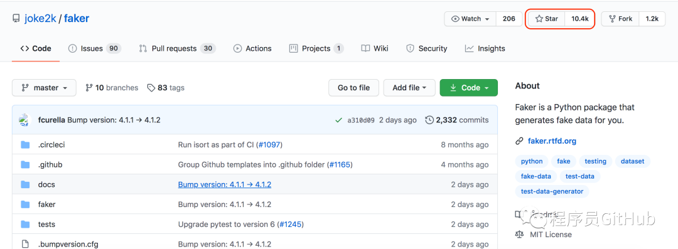The image size is (678, 249).
Task: Fork the repository with the Fork button
Action: [x=620, y=19]
